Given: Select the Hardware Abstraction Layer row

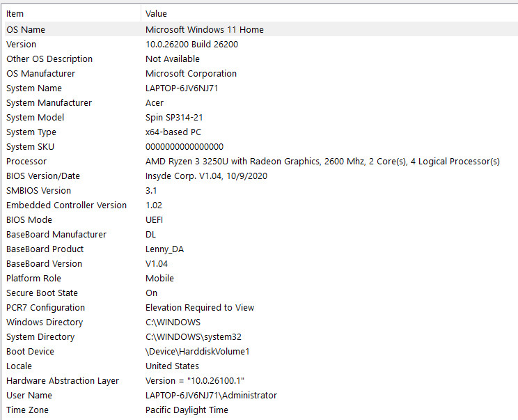Looking at the screenshot, I should 261,381.
